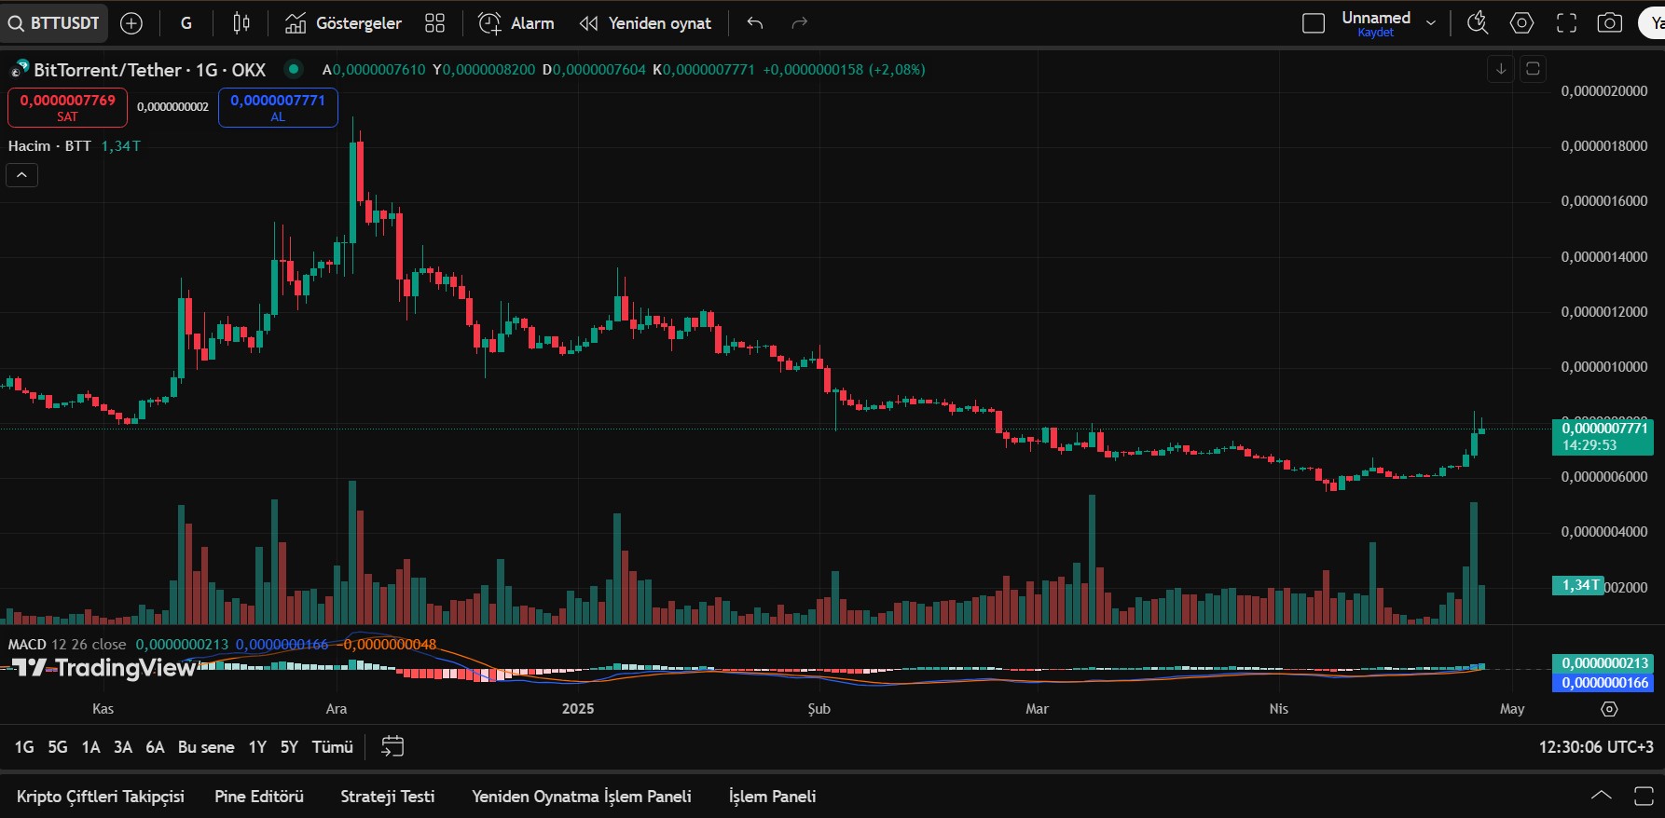Screen dimensions: 1665x818
Task: Select the 3A date range
Action: pos(123,747)
